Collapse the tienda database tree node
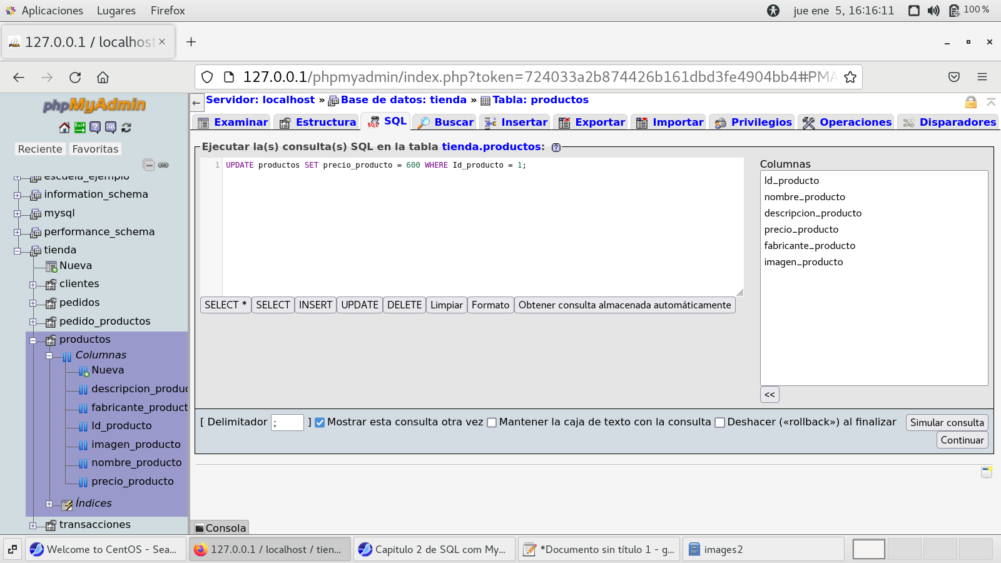 point(18,251)
